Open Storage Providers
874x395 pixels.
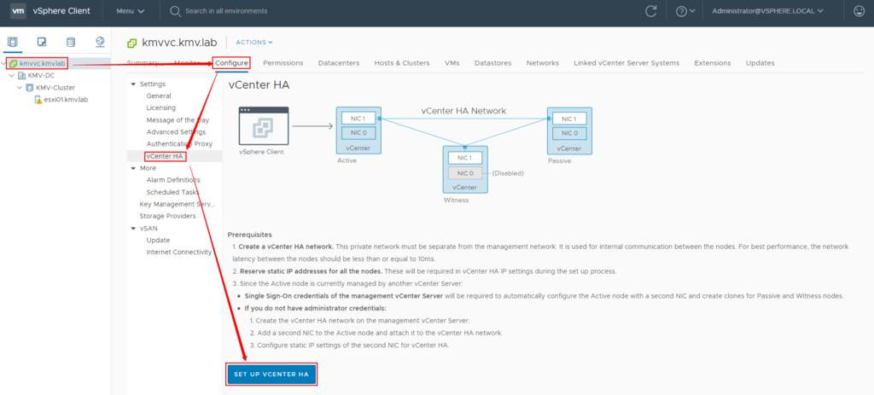tap(168, 216)
